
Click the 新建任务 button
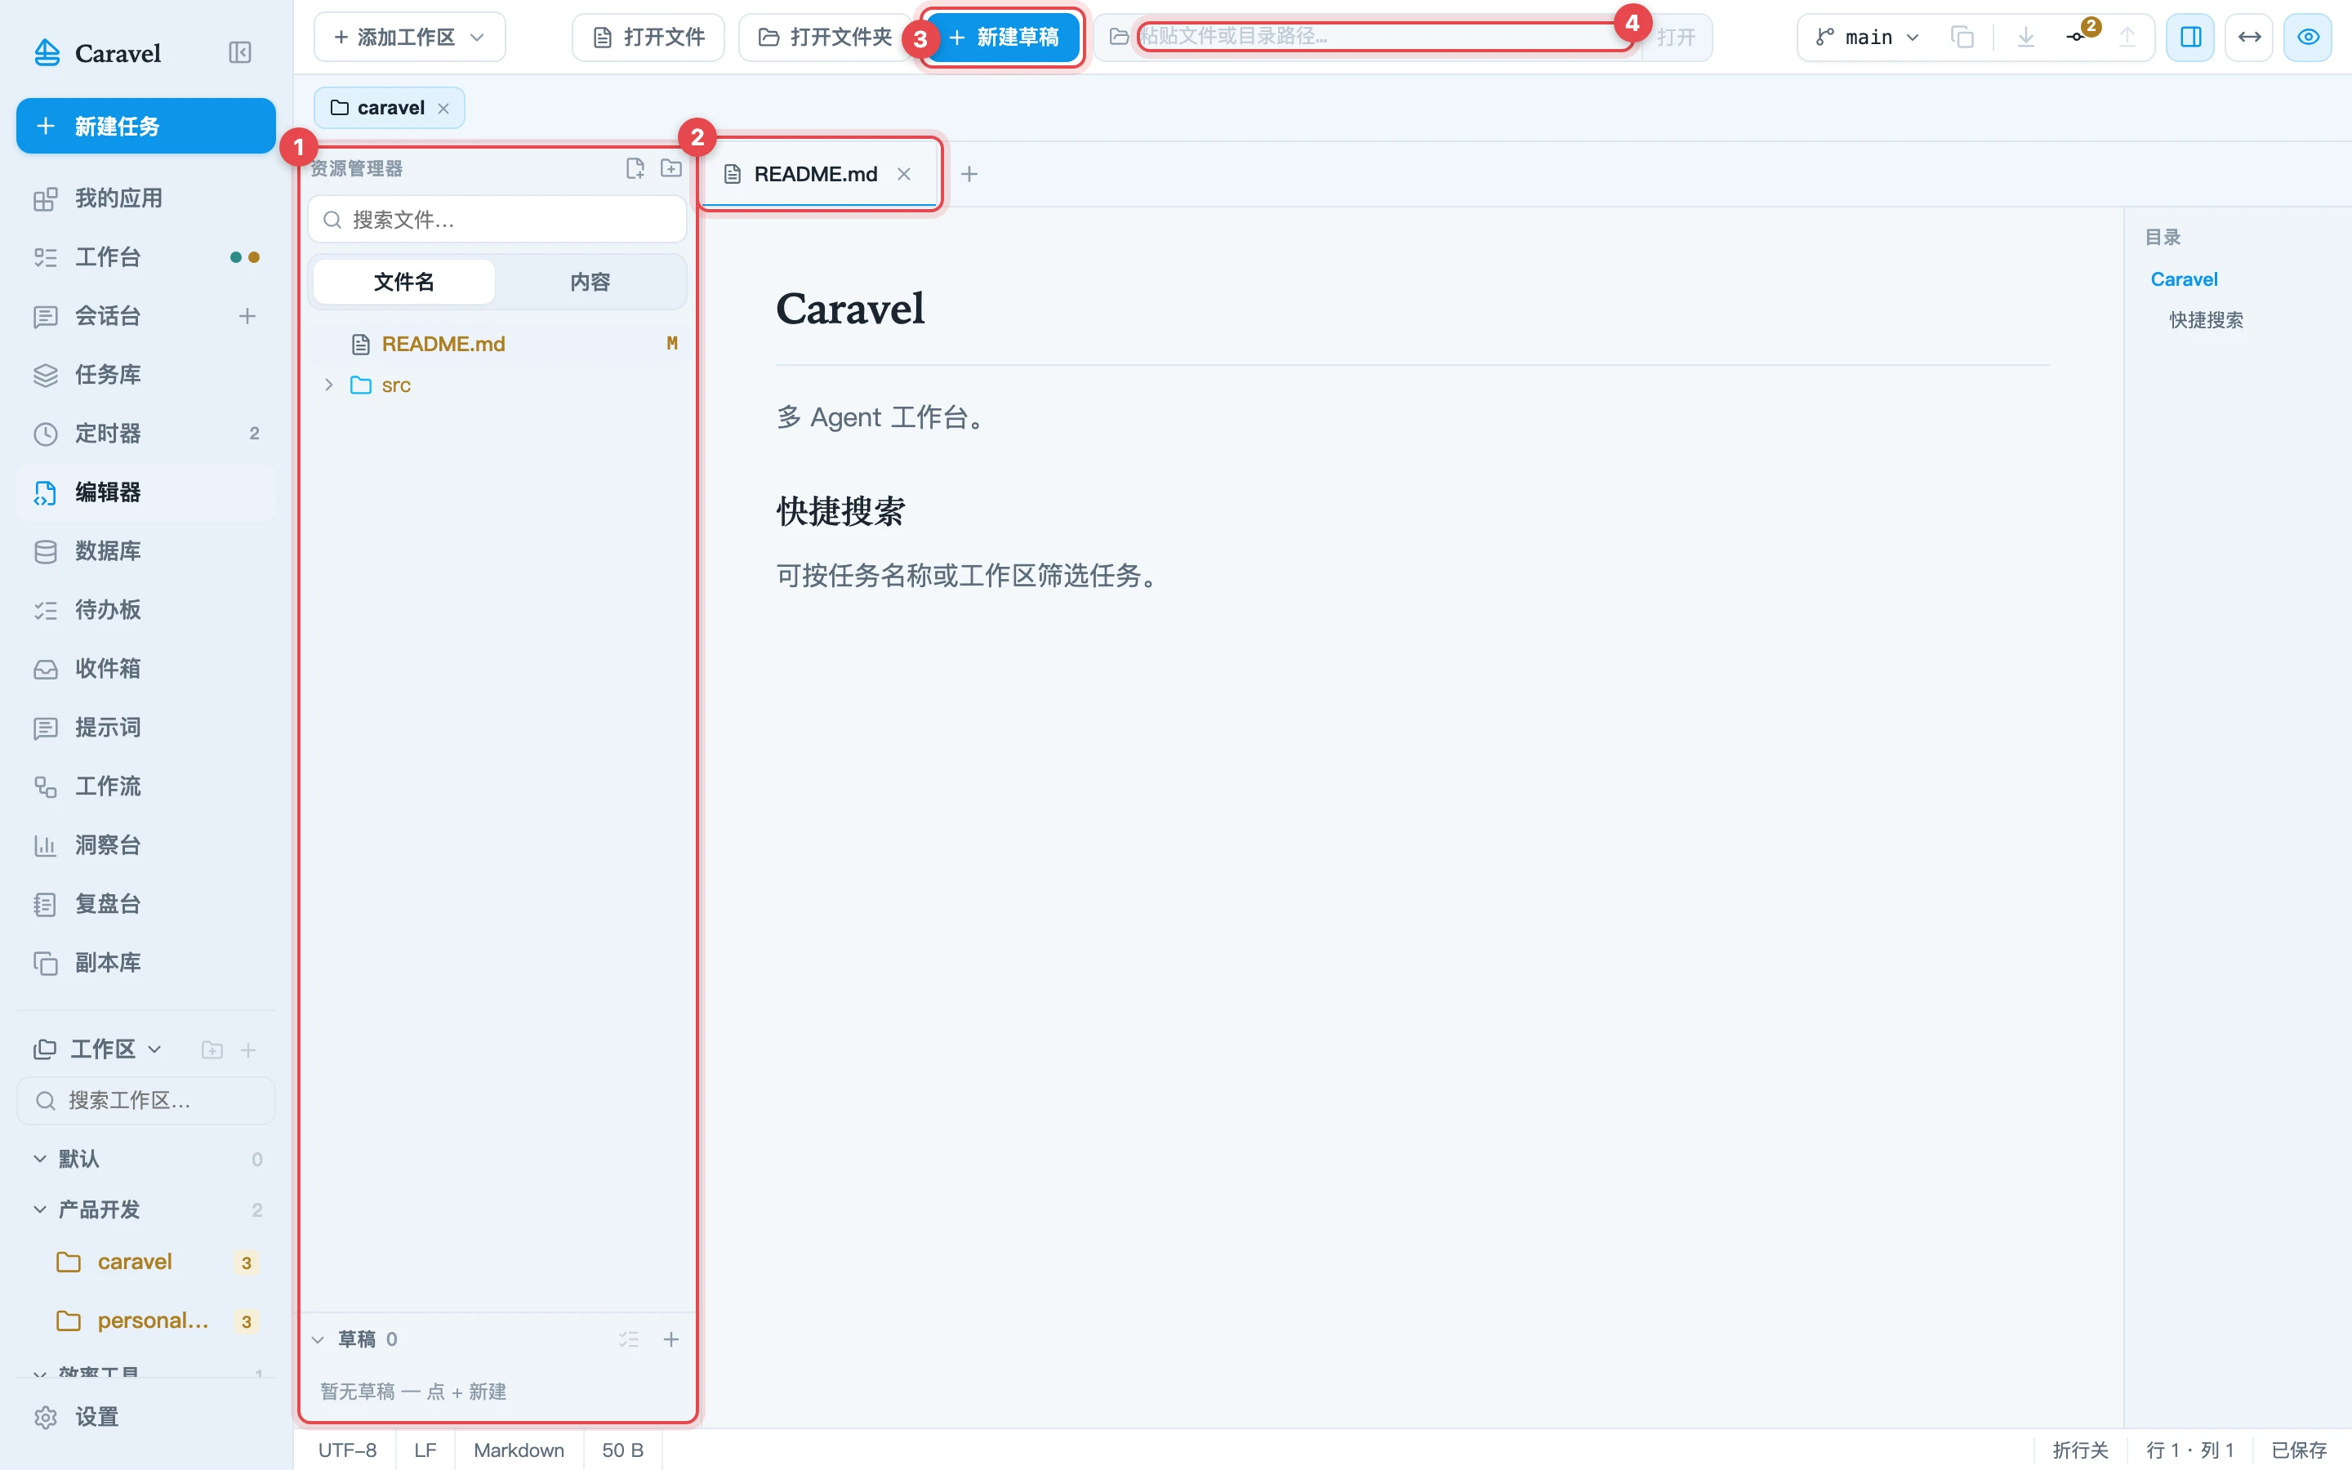point(146,126)
